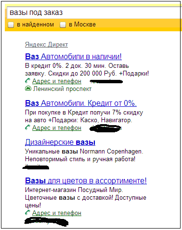Viewport: 182px width, 230px height.
Task: Open the 'Ваз Автомобили. Кредит от 0%.' ad
Action: [x=81, y=103]
